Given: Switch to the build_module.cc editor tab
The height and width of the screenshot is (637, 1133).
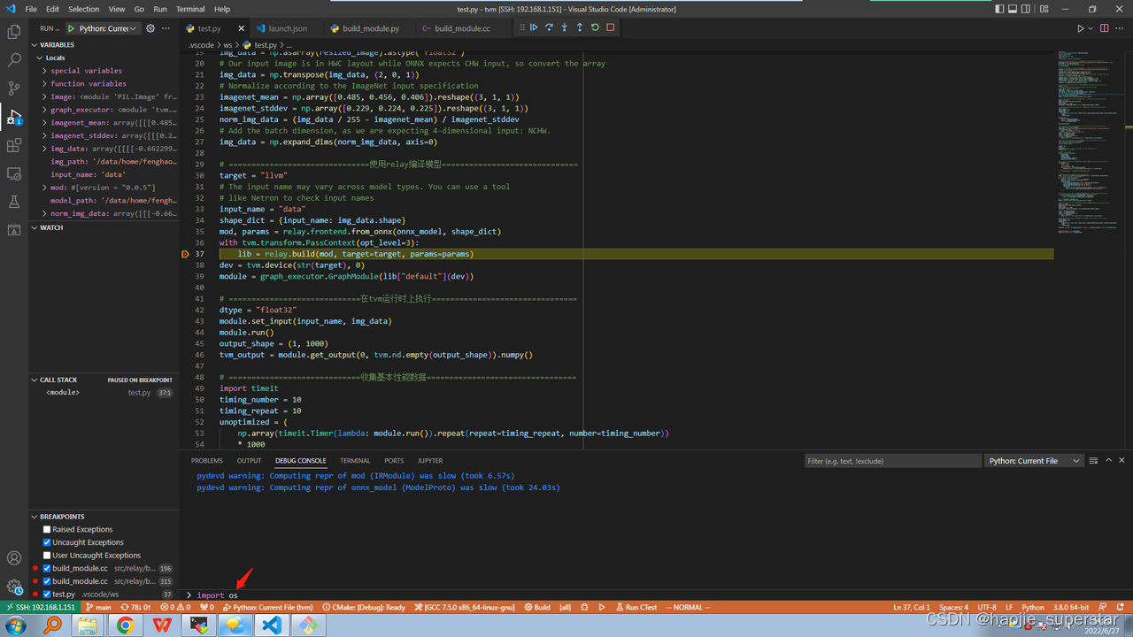Looking at the screenshot, I should pyautogui.click(x=462, y=28).
